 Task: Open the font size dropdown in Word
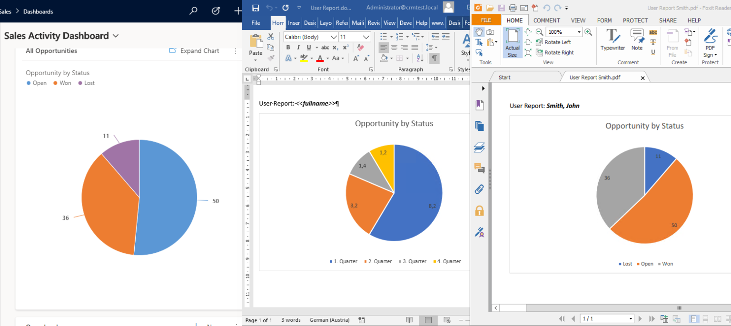(366, 37)
